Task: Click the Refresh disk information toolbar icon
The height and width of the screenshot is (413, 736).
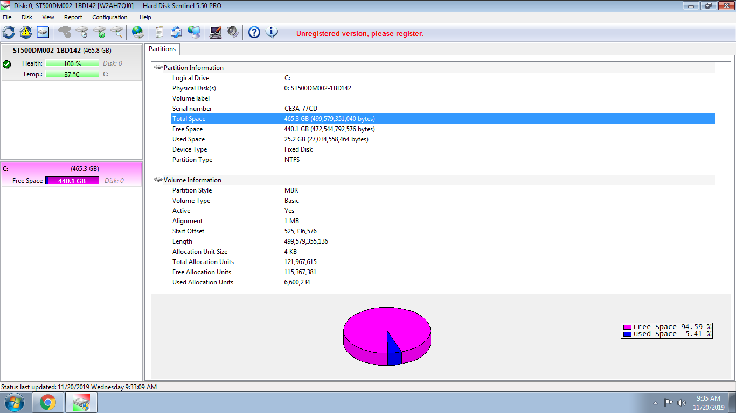Action: 9,32
